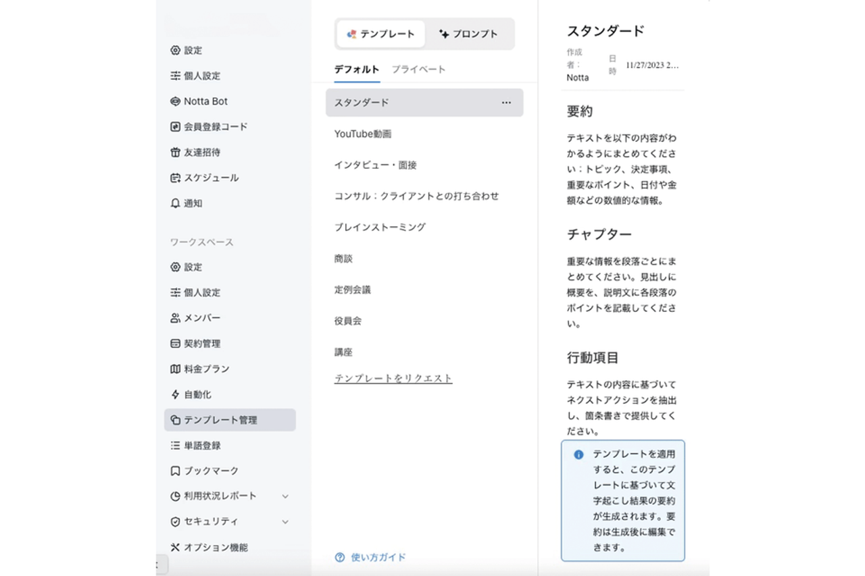Click the 料金プラン map icon
Screen dimensions: 865x576
pyautogui.click(x=175, y=369)
